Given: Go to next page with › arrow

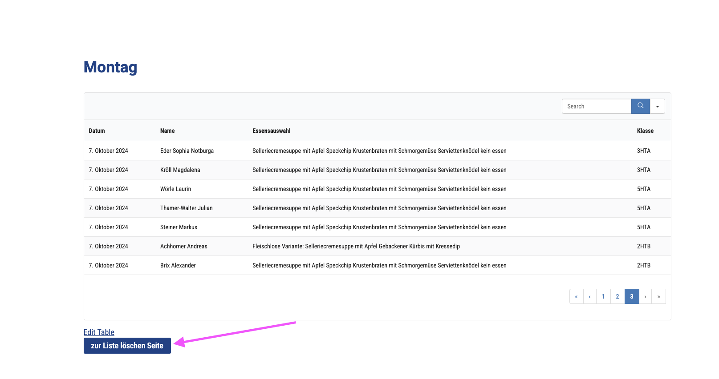Looking at the screenshot, I should 645,296.
